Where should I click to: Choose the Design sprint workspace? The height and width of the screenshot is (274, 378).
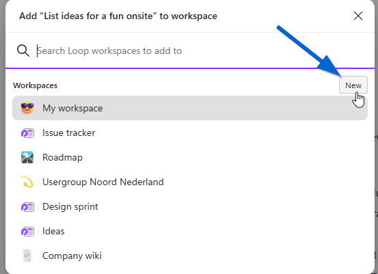[190, 206]
